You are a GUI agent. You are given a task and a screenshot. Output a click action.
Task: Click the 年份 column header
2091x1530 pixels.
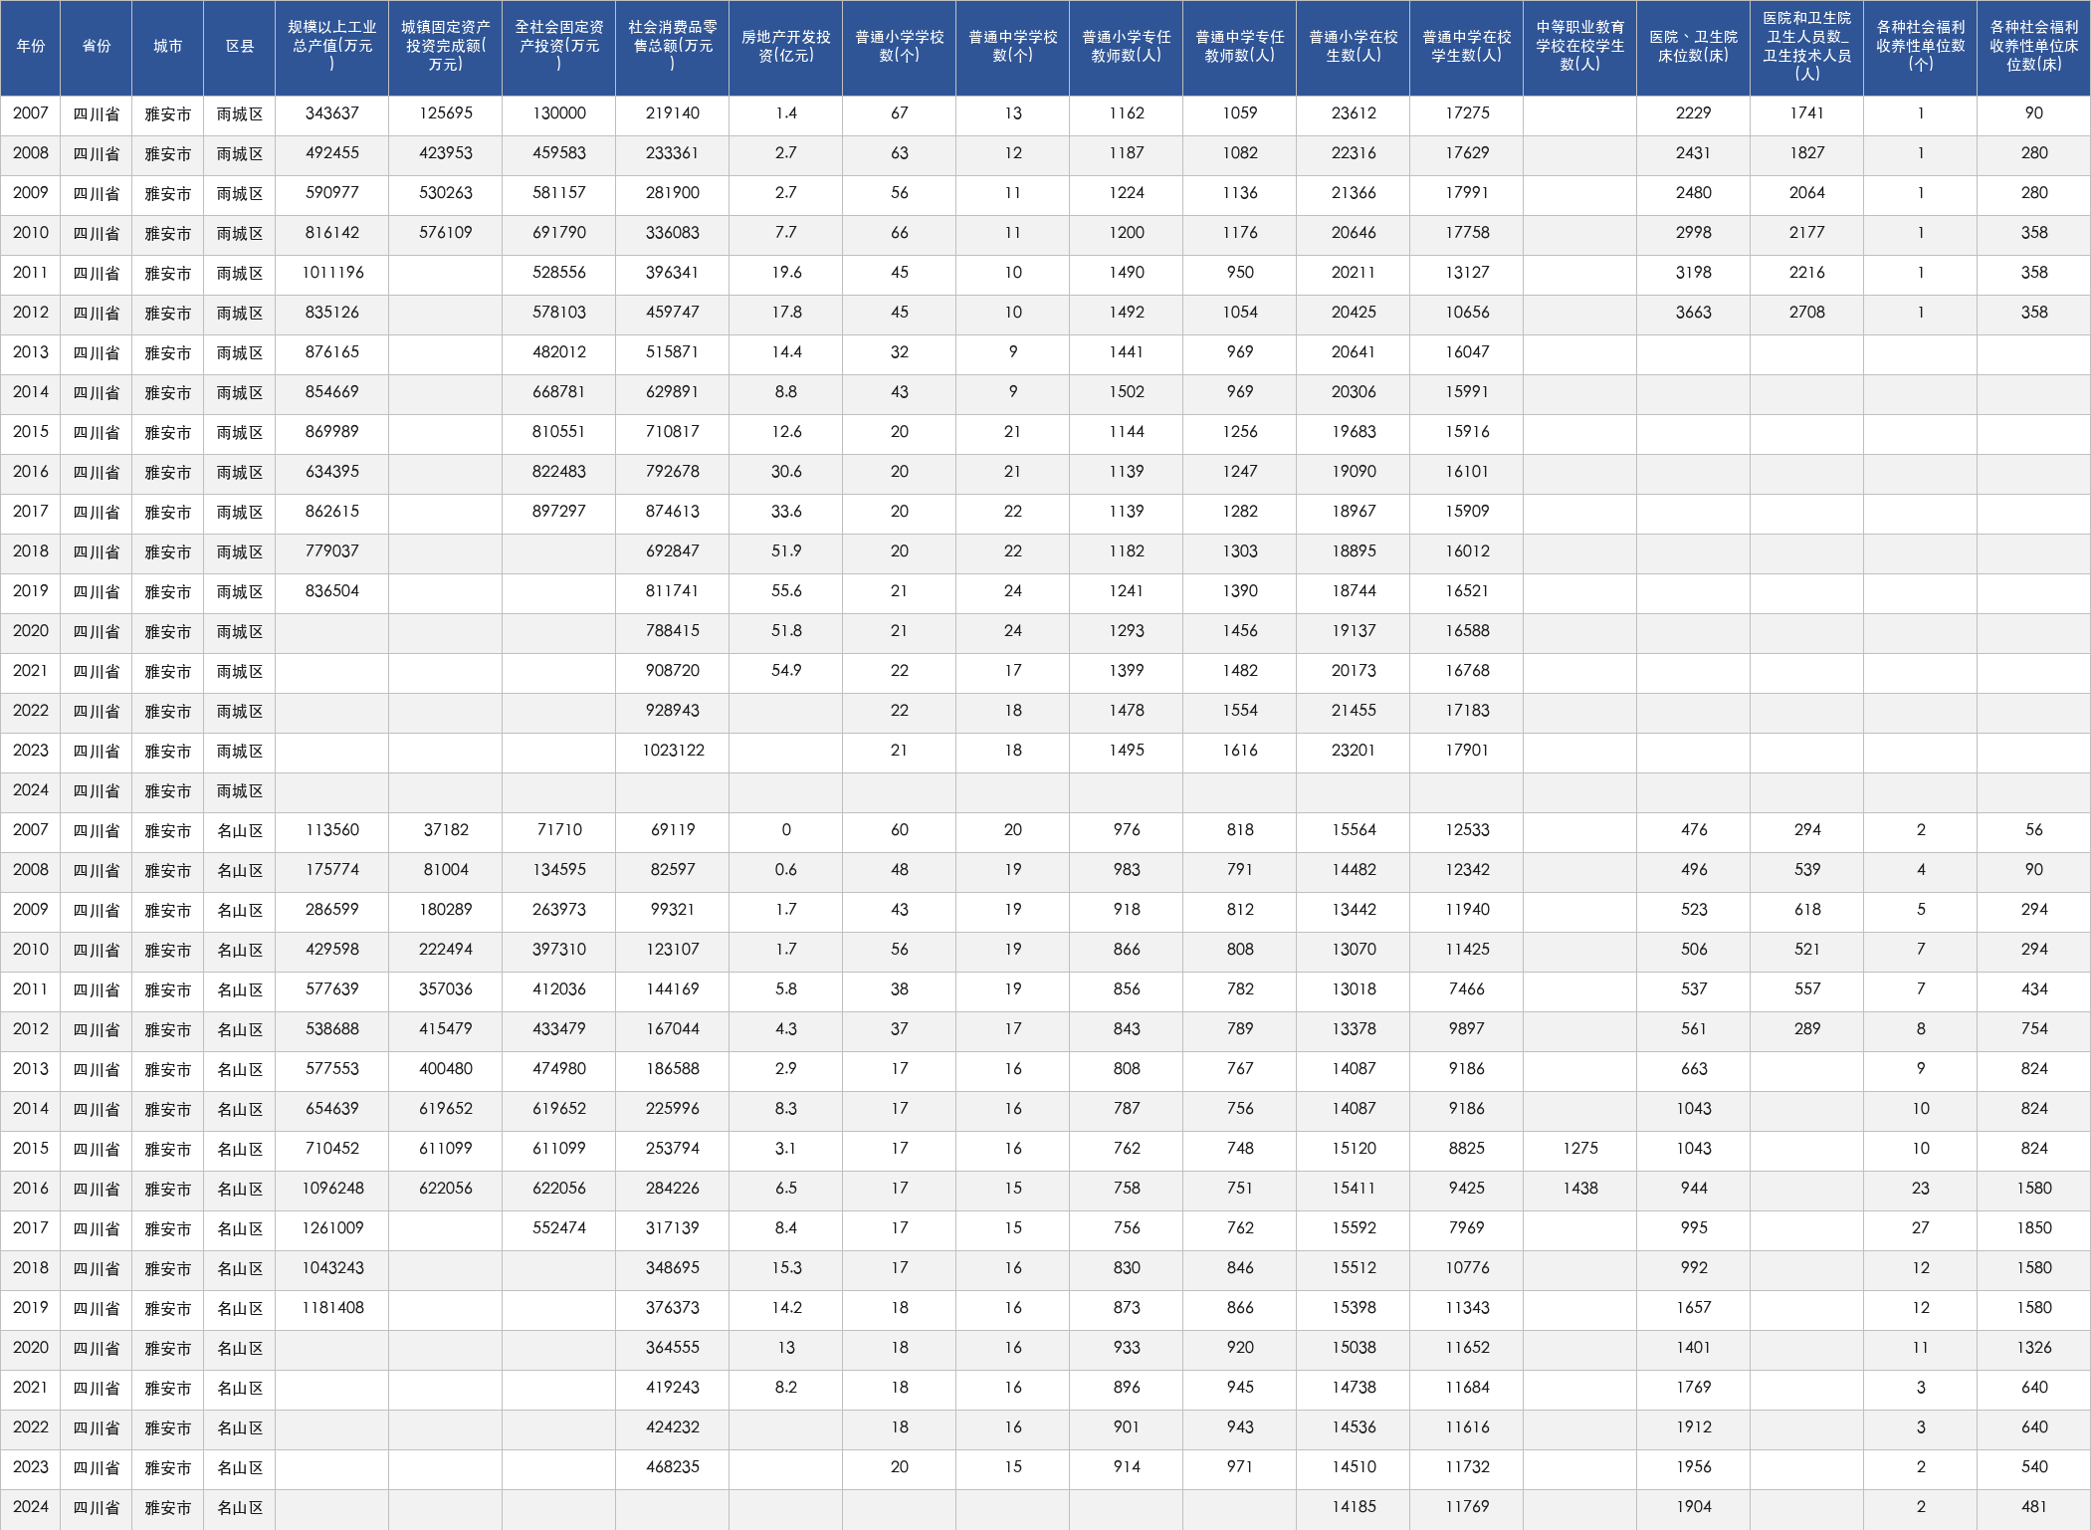(31, 47)
